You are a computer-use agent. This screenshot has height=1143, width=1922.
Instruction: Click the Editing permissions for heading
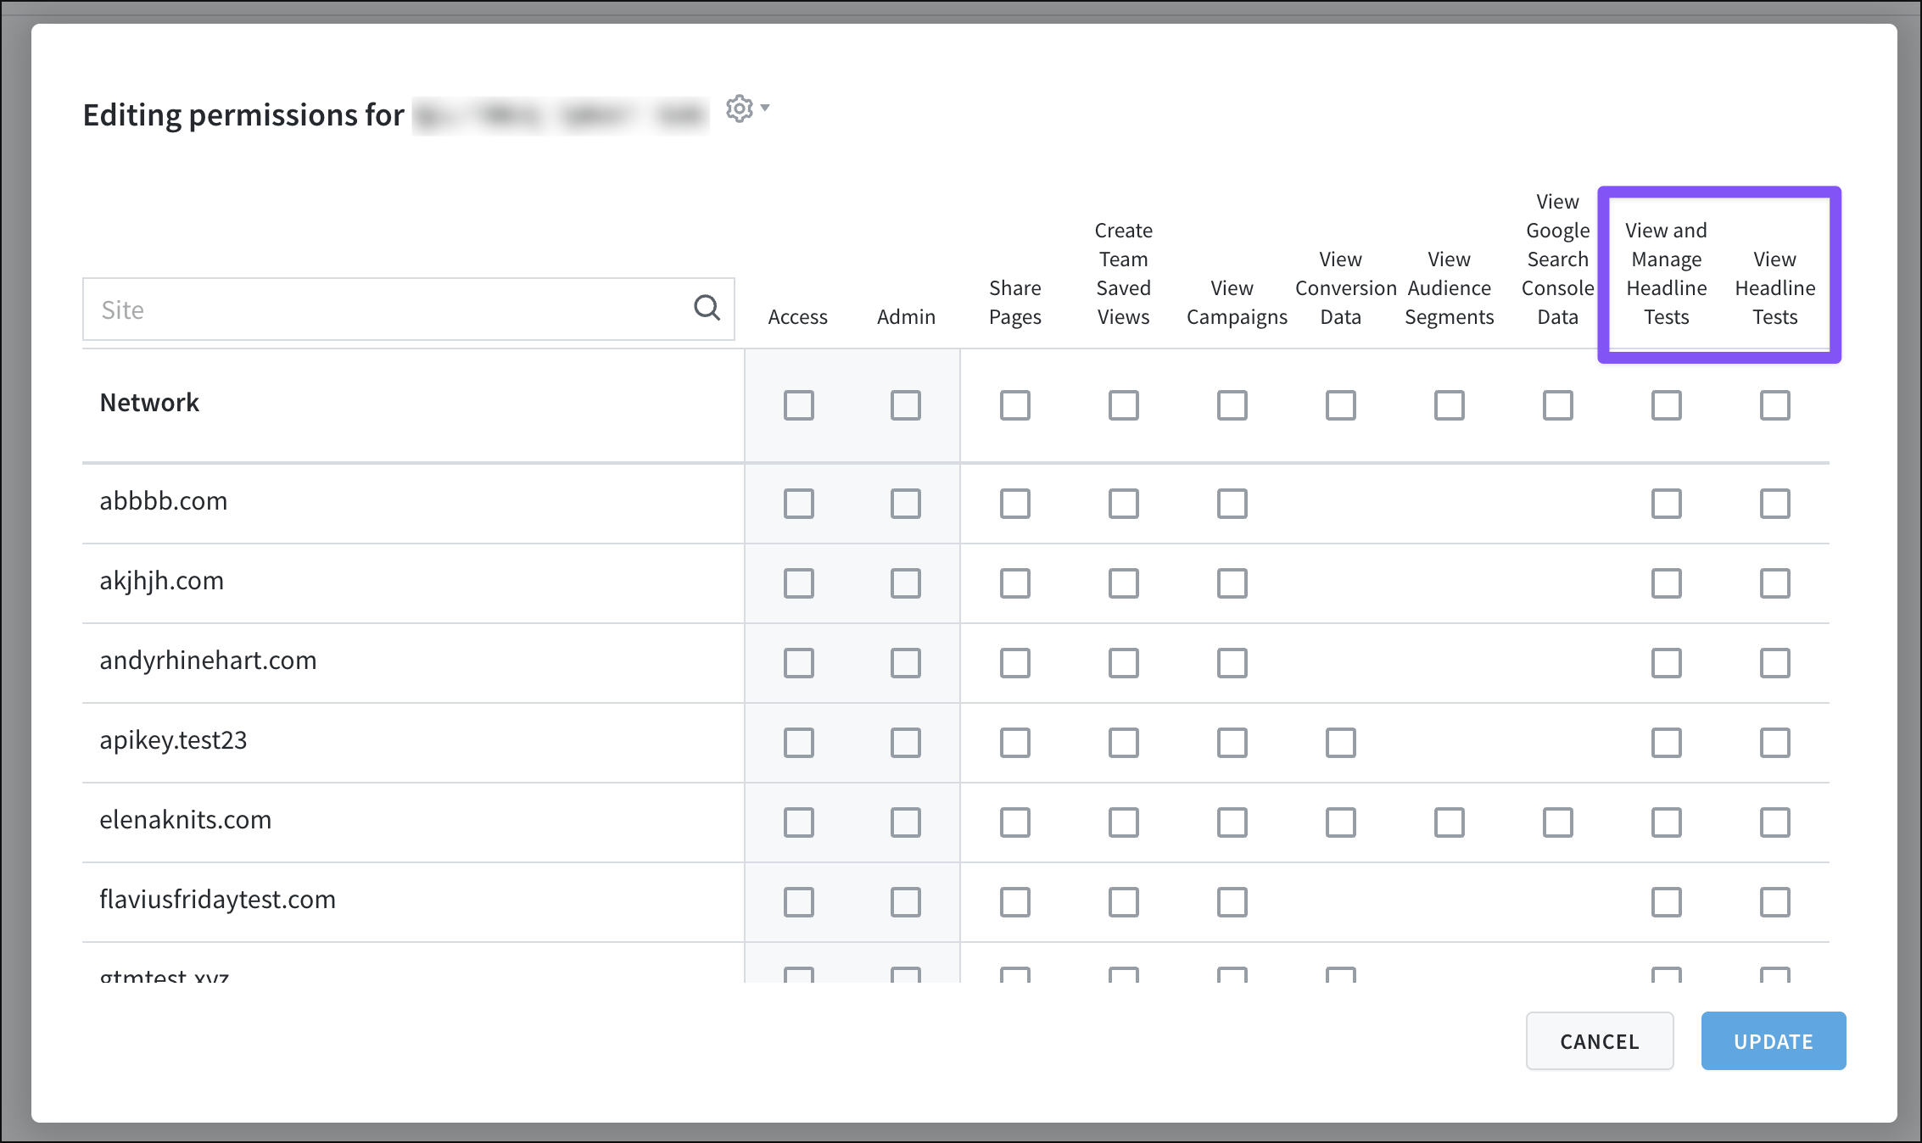(243, 114)
